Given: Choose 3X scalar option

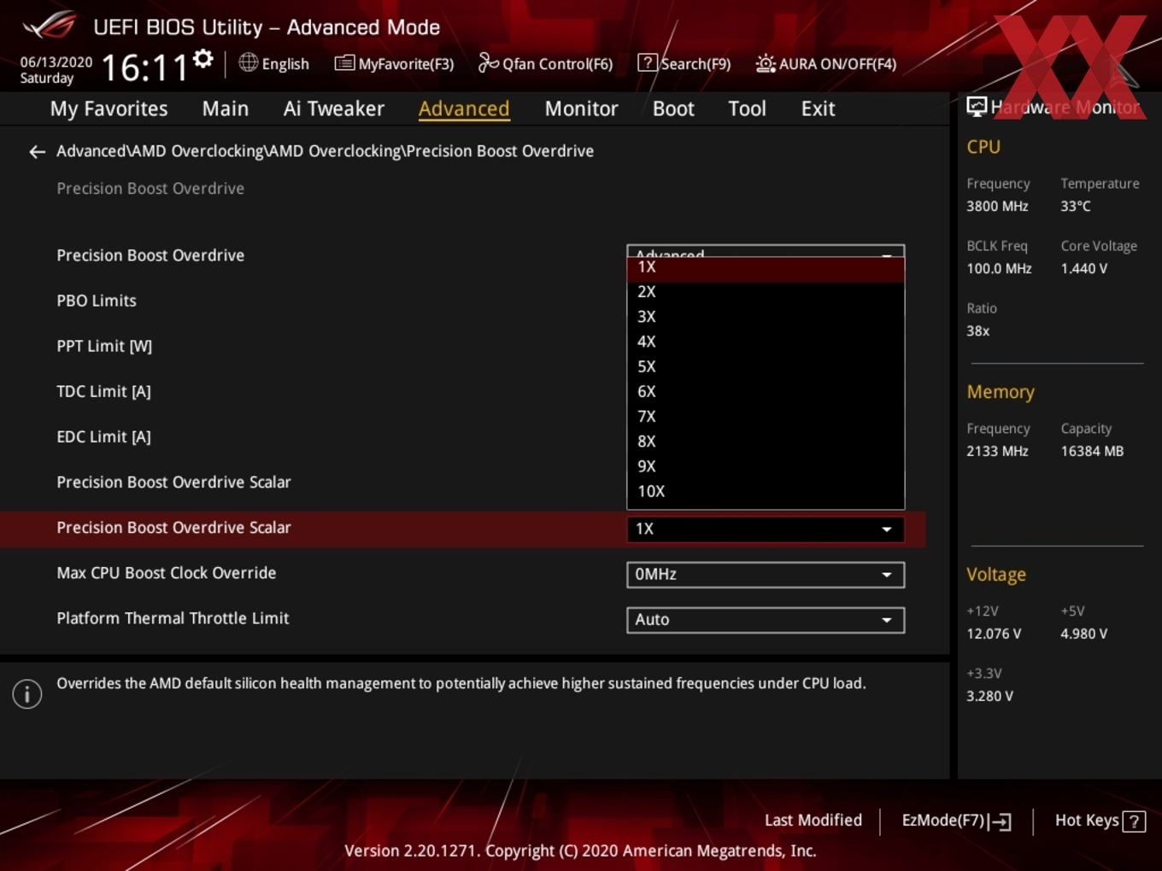Looking at the screenshot, I should pyautogui.click(x=766, y=317).
